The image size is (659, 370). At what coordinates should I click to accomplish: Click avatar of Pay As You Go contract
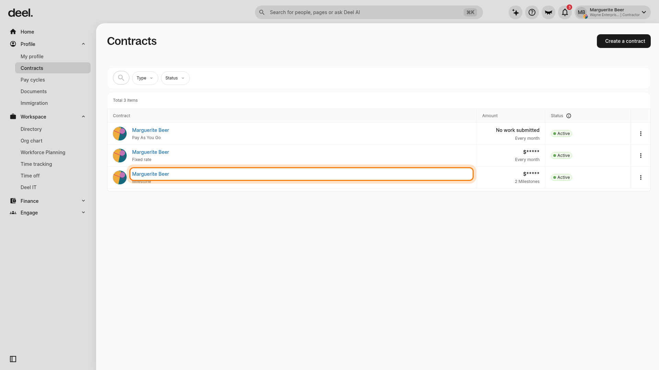pos(120,134)
